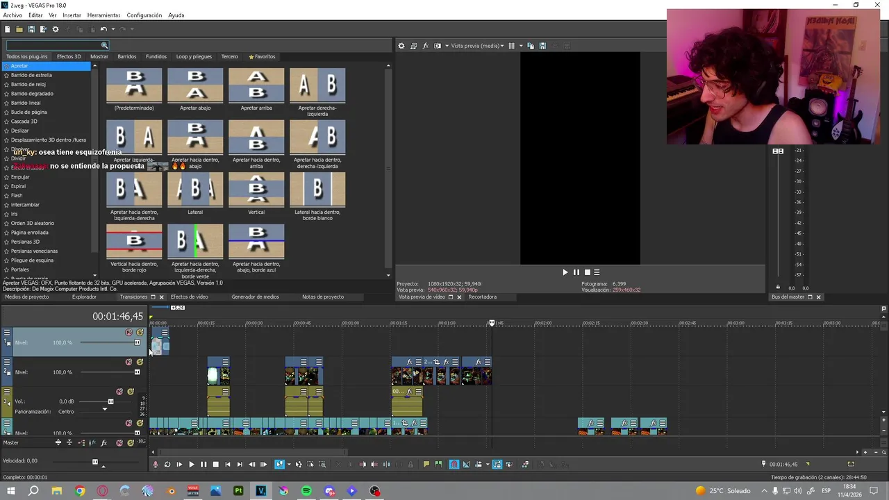
Task: Open the preview overlays grid dropdown
Action: coord(520,46)
